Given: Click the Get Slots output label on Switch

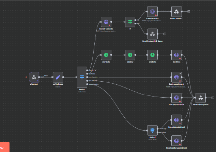Looking at the screenshot, I should pos(92,74).
